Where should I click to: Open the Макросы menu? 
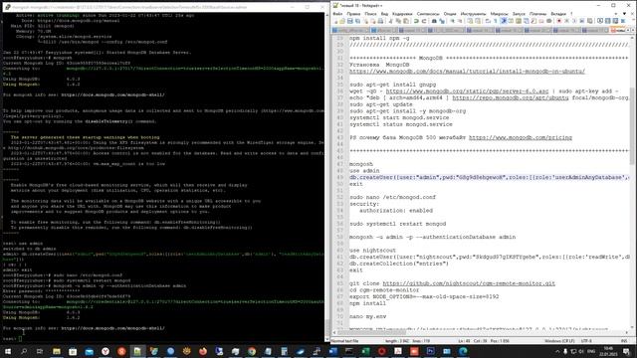500,14
